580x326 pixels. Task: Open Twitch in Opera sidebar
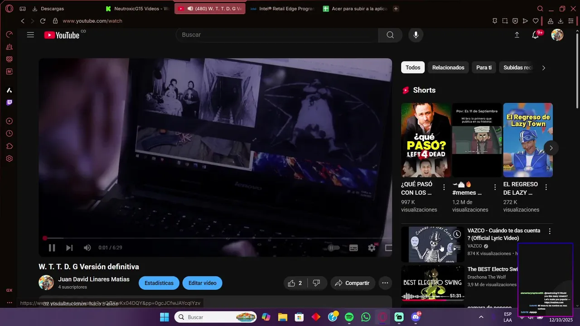tap(9, 103)
